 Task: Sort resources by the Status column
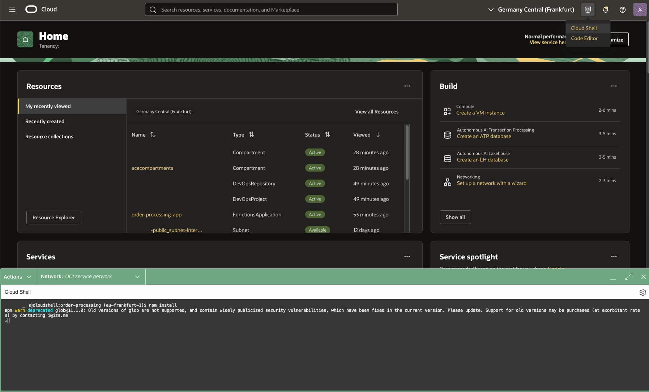coord(328,134)
